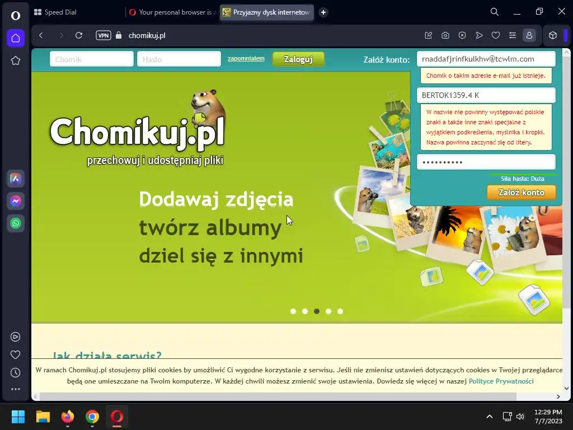
Task: Select the first carousel slide dot
Action: pyautogui.click(x=293, y=311)
